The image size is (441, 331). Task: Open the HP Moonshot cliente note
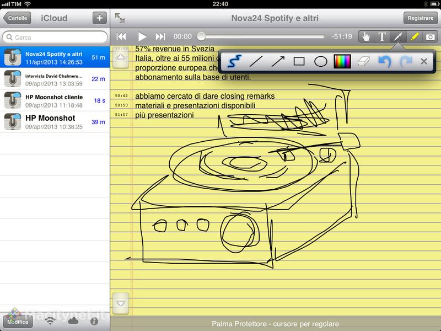point(55,100)
